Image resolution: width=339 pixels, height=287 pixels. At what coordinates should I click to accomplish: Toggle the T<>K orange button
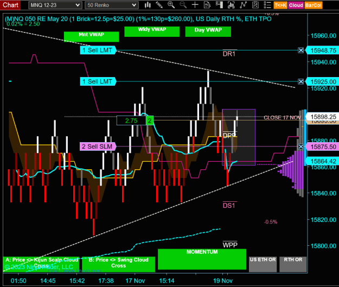pos(280,5)
